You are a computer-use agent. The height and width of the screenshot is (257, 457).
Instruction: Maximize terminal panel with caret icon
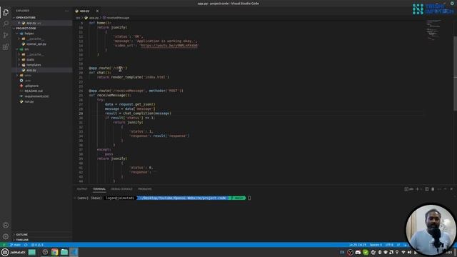(445, 189)
